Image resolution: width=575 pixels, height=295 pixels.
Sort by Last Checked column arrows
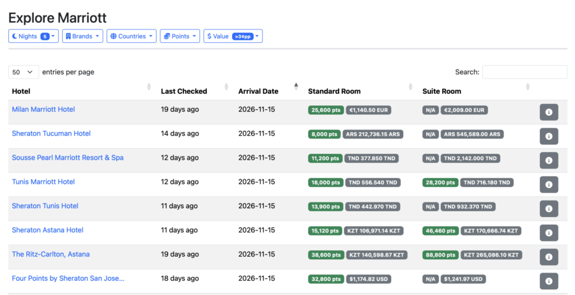coord(226,87)
